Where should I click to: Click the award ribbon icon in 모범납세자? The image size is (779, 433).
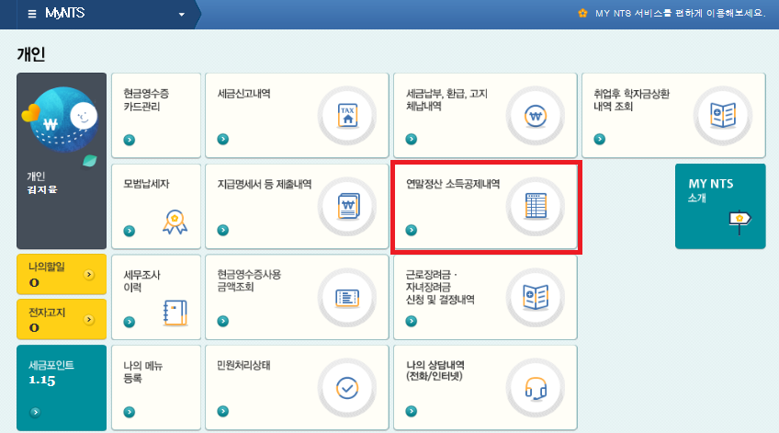[175, 220]
